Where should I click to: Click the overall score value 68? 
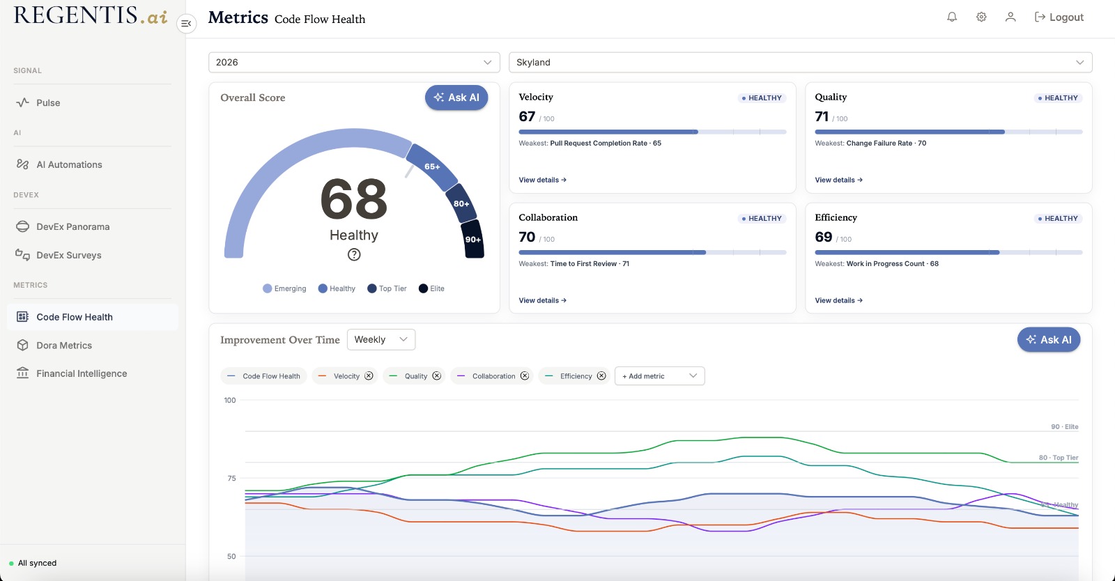(x=354, y=199)
